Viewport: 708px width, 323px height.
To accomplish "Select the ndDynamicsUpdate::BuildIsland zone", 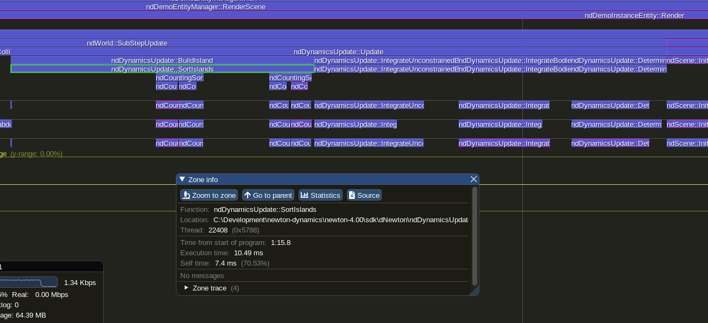I will pos(162,60).
